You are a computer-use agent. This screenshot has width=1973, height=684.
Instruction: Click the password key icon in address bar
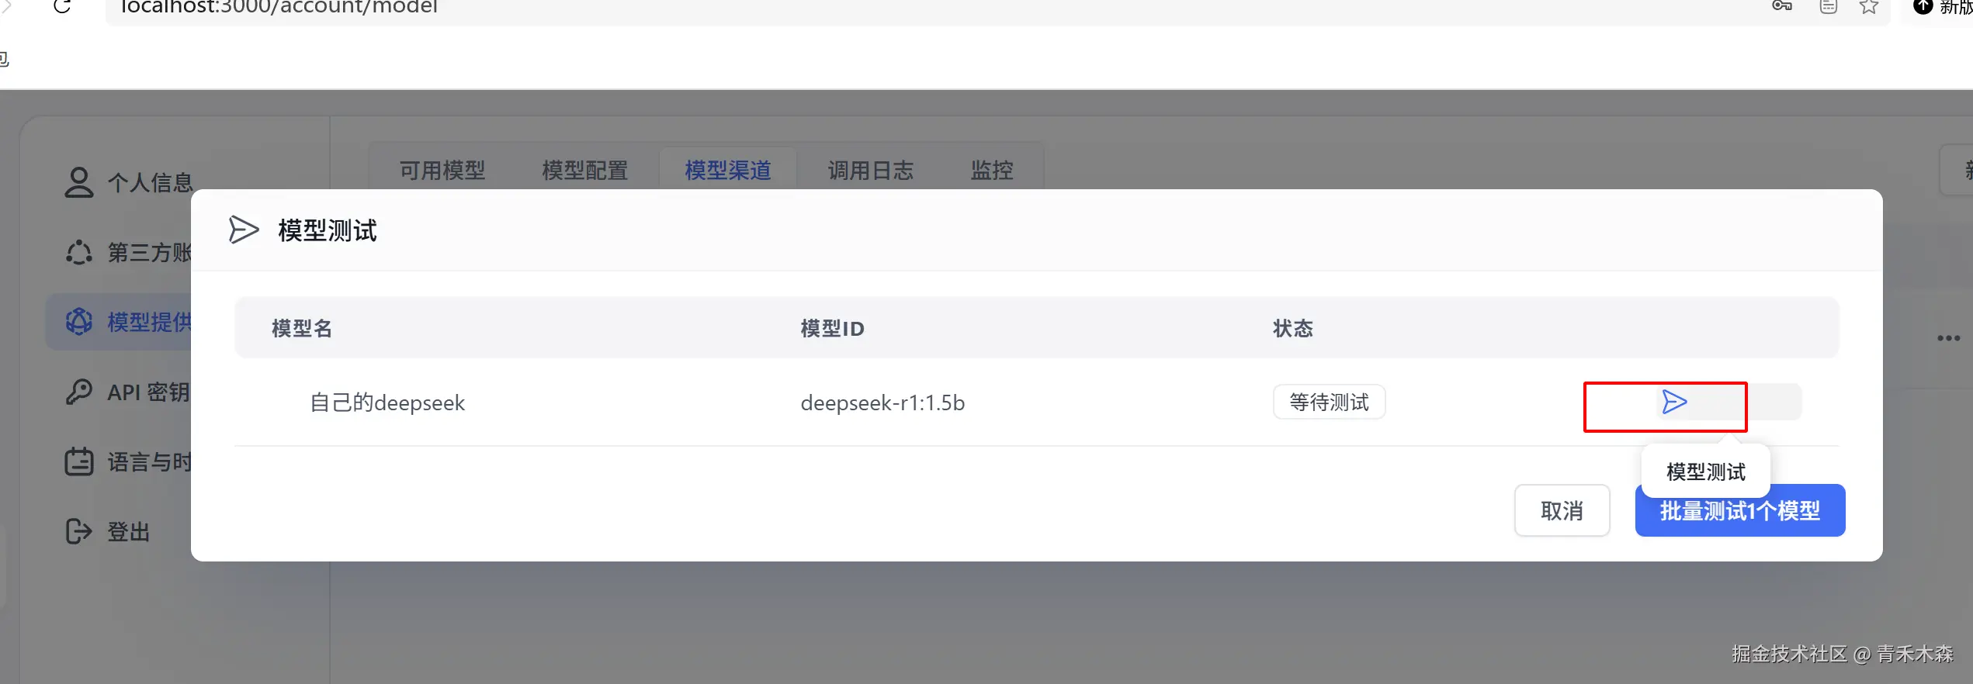(x=1782, y=7)
